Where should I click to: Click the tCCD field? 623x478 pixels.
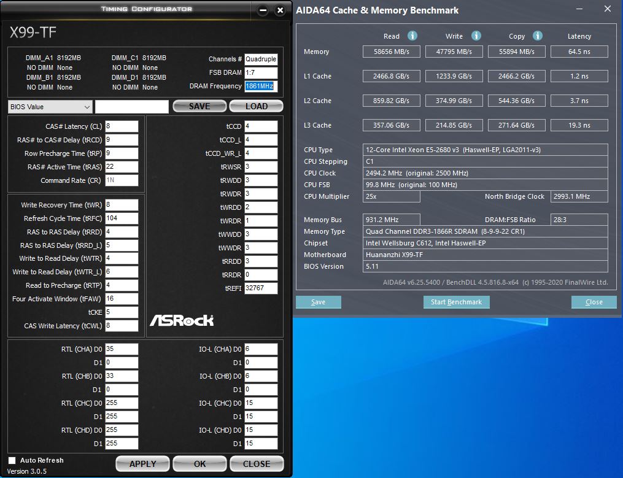coord(261,126)
